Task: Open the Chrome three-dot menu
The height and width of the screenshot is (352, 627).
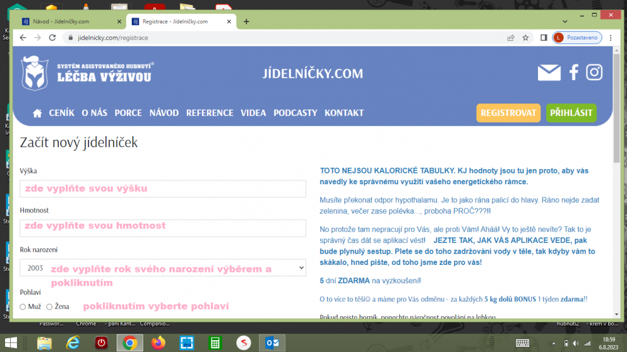Action: 611,38
